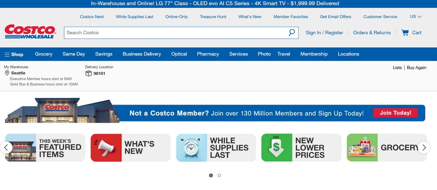Open the Photo menu item

pos(264,54)
